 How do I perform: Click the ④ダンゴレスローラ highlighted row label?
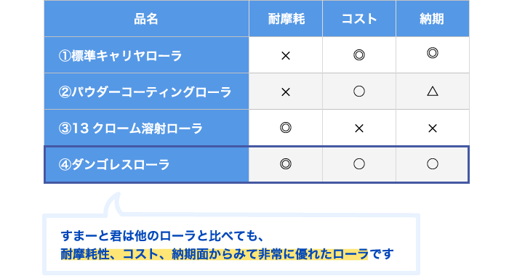[x=114, y=164]
